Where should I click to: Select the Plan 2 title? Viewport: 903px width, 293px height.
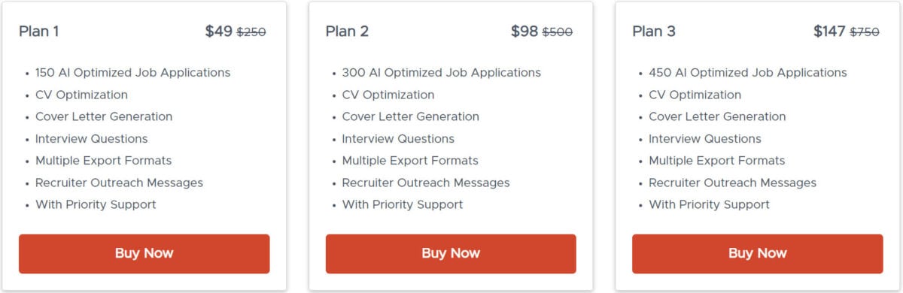[x=347, y=32]
